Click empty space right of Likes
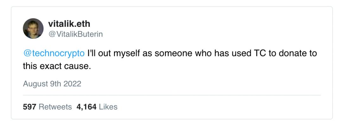Image resolution: width=342 pixels, height=126 pixels. click(x=222, y=107)
